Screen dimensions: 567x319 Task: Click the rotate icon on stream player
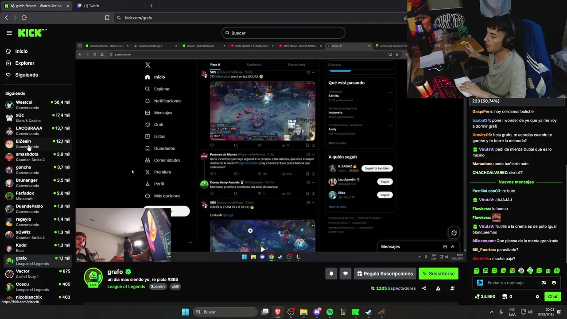coord(454,233)
